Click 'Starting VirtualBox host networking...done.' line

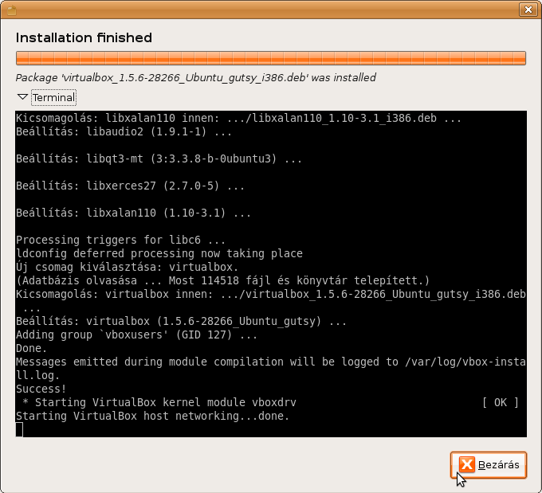[x=152, y=416]
